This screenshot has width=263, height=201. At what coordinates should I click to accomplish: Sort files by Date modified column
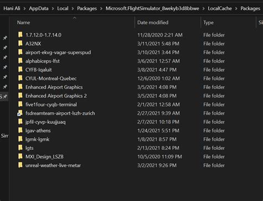[153, 22]
